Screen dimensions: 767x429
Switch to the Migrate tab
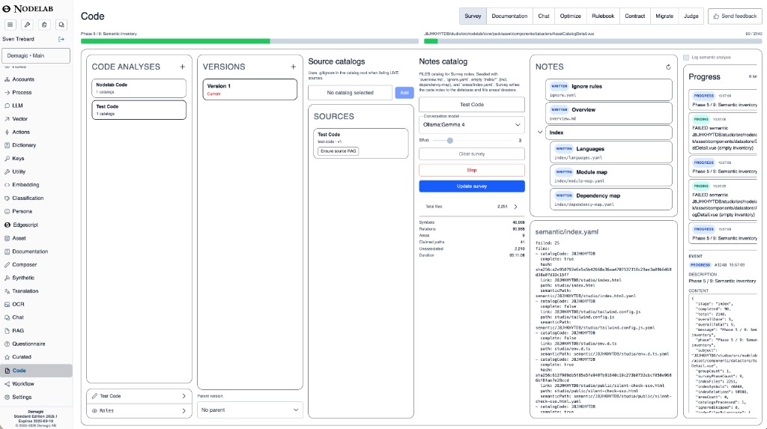tap(664, 16)
